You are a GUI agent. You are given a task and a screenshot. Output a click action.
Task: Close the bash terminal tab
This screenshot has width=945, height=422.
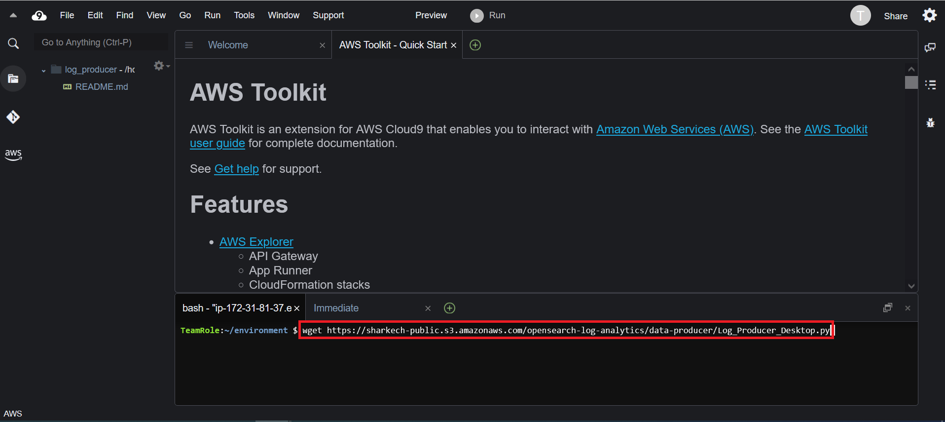tap(297, 308)
